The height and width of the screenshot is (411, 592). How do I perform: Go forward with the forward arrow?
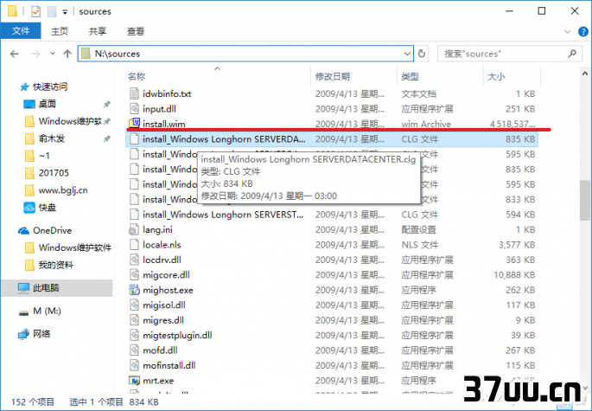35,54
